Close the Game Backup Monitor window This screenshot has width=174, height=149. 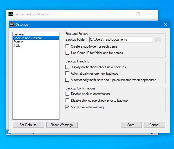tap(151, 14)
